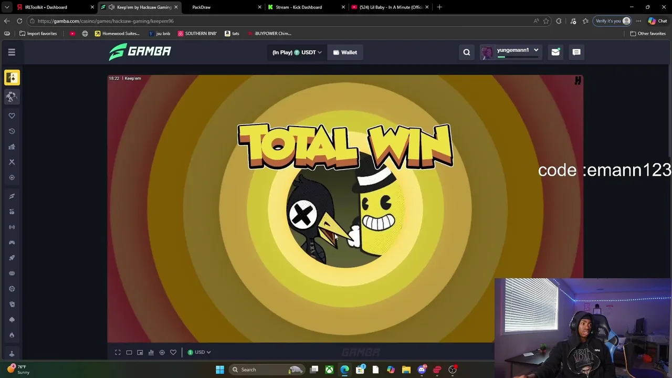Open the sports soccer ball section
Screen dimensions: 672x378
tap(12, 97)
